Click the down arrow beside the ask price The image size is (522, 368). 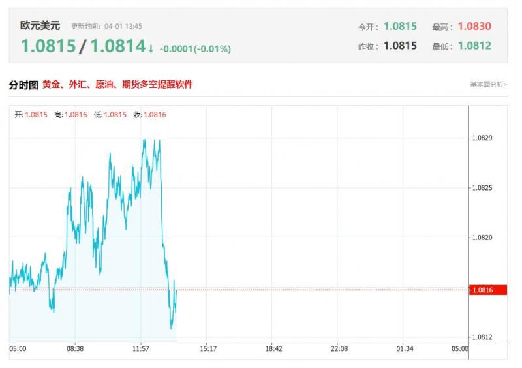pyautogui.click(x=151, y=48)
